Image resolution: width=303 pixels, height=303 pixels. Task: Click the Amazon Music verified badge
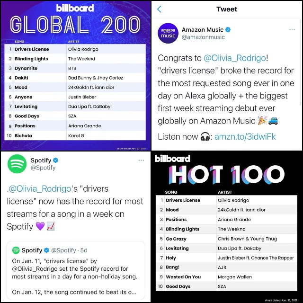pyautogui.click(x=228, y=29)
